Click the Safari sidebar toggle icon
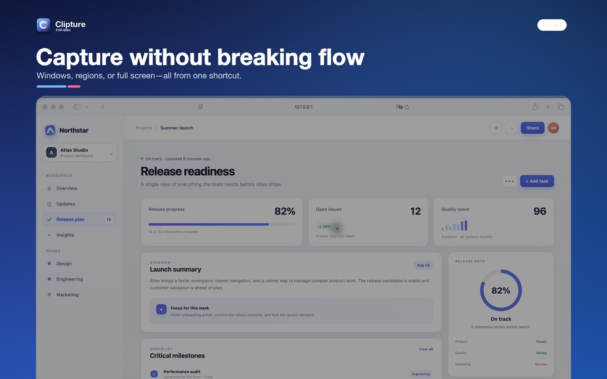Viewport: 607px width, 379px height. (77, 107)
